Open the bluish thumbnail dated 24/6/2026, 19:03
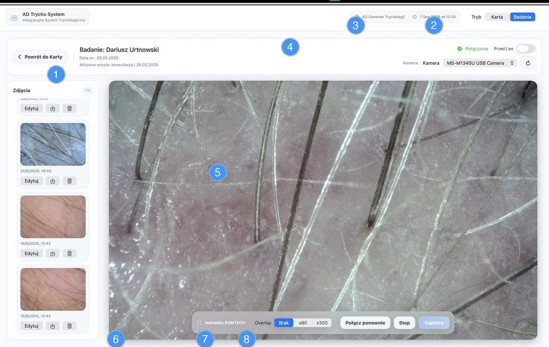Screen dimensions: 549x347 click(53, 144)
